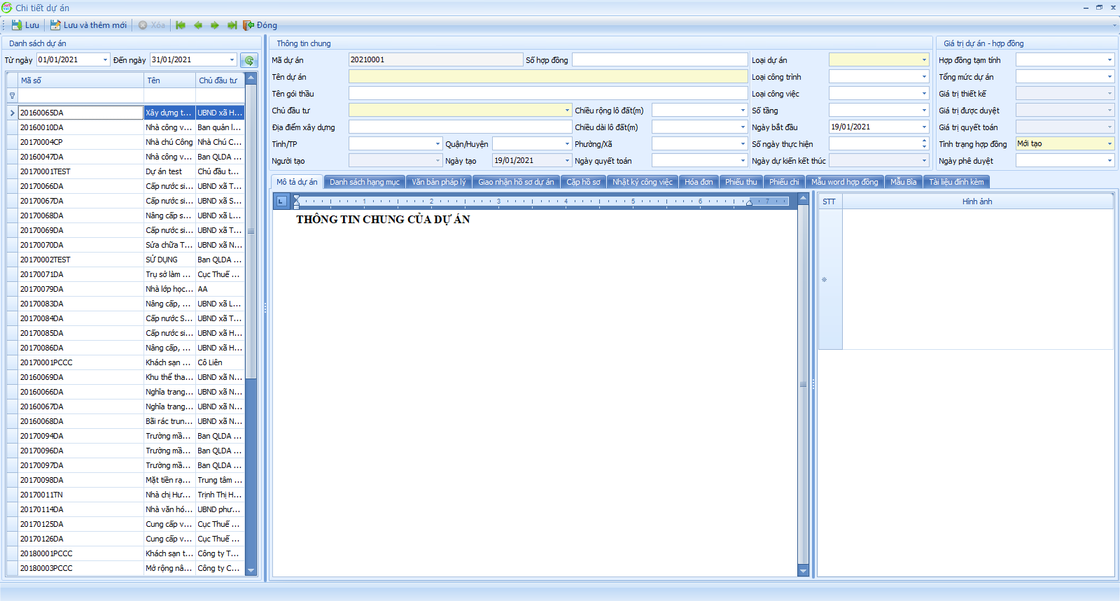The width and height of the screenshot is (1120, 601).
Task: Click the Tên dự án input field
Action: (x=548, y=77)
